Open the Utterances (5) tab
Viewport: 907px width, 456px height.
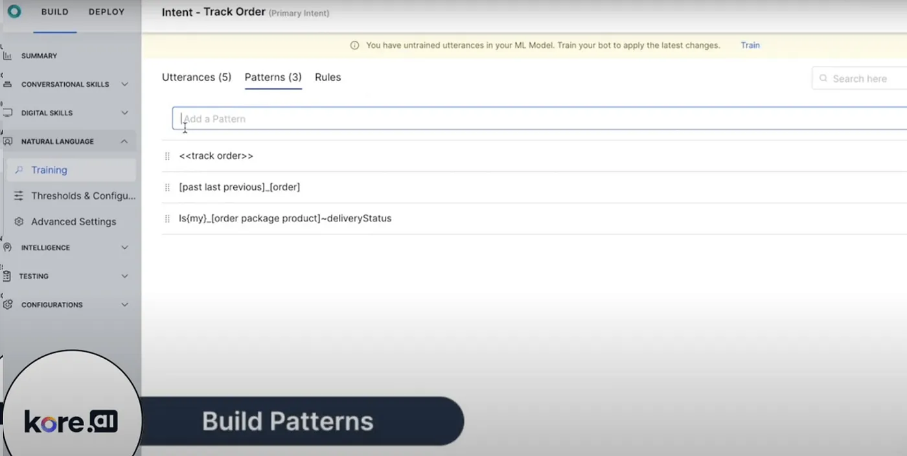[x=196, y=77]
